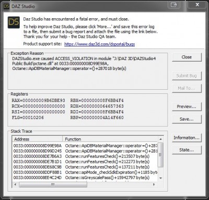Click the horizontal scrollbar left arrow
The width and height of the screenshot is (209, 200).
coord(15,184)
